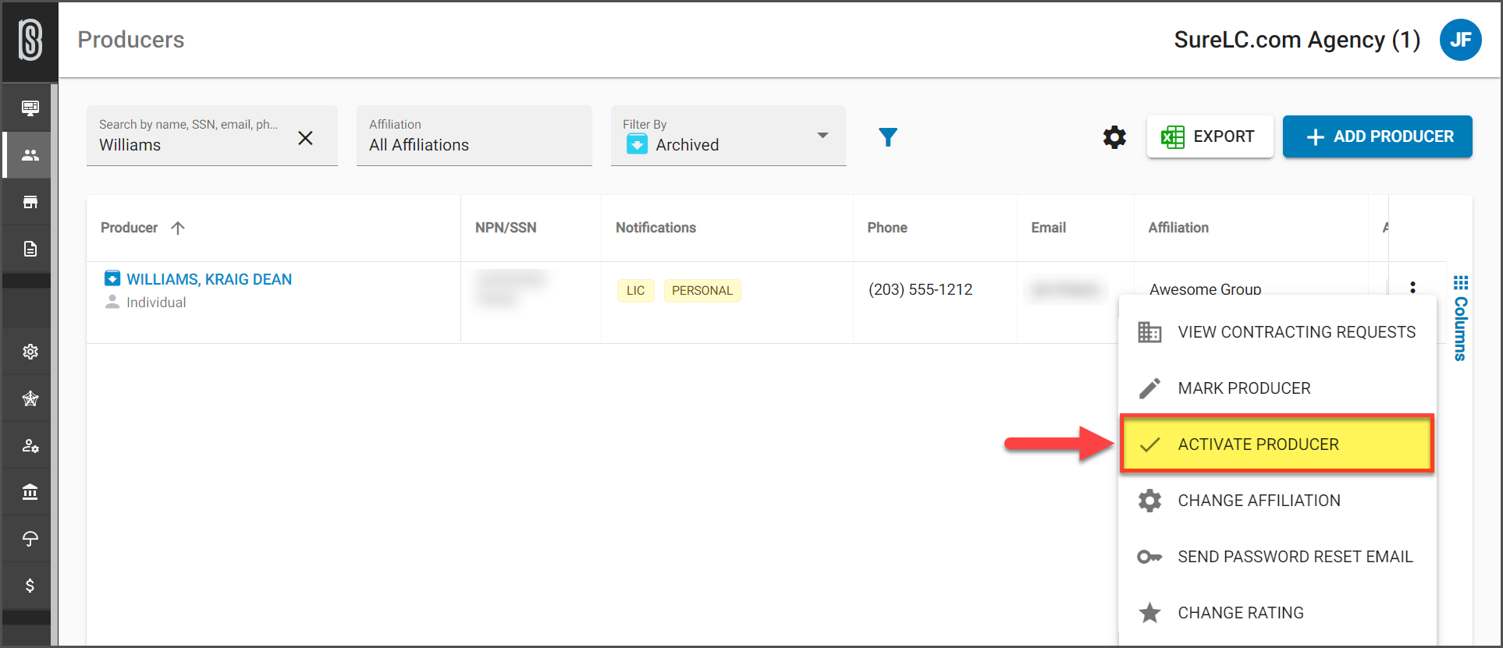Screen dimensions: 1503x648
Task: Open the user-settings icon in sidebar
Action: coord(30,445)
